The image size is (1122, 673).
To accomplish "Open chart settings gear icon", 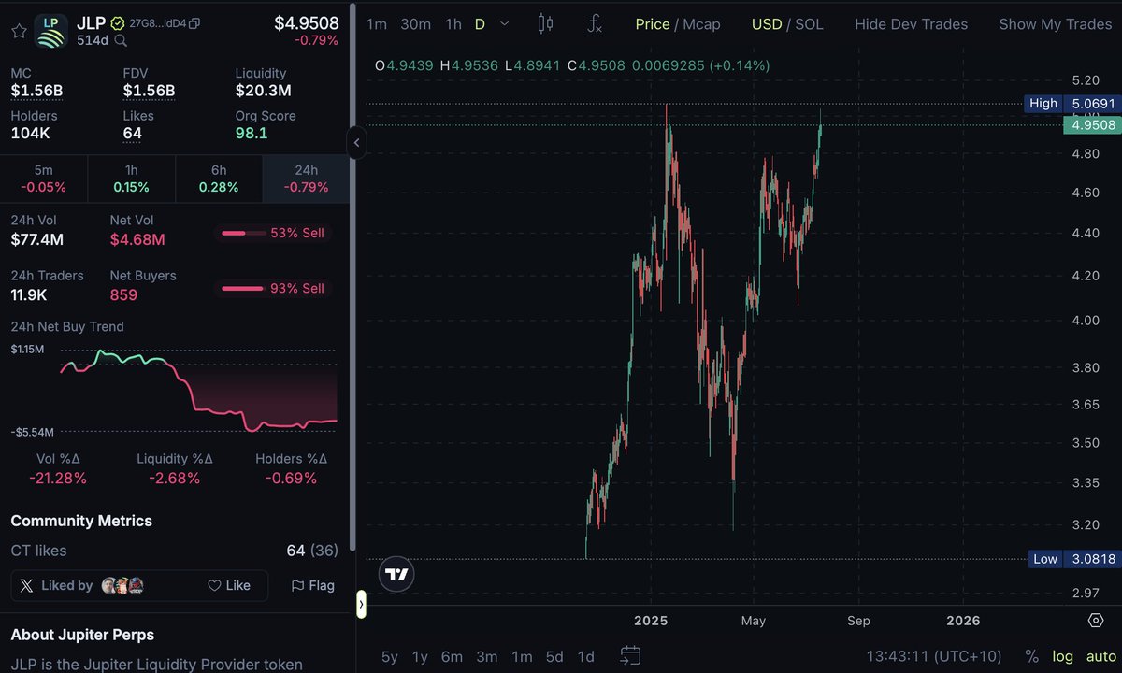I will (x=1096, y=621).
